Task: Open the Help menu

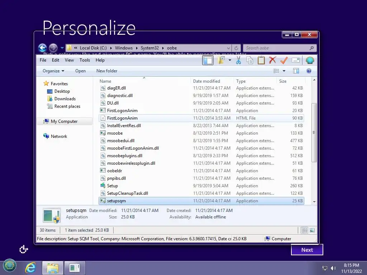Action: coord(100,60)
